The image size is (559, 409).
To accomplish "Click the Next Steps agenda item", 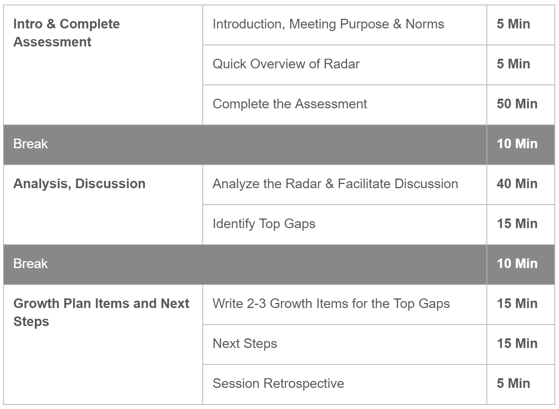I will tap(245, 344).
